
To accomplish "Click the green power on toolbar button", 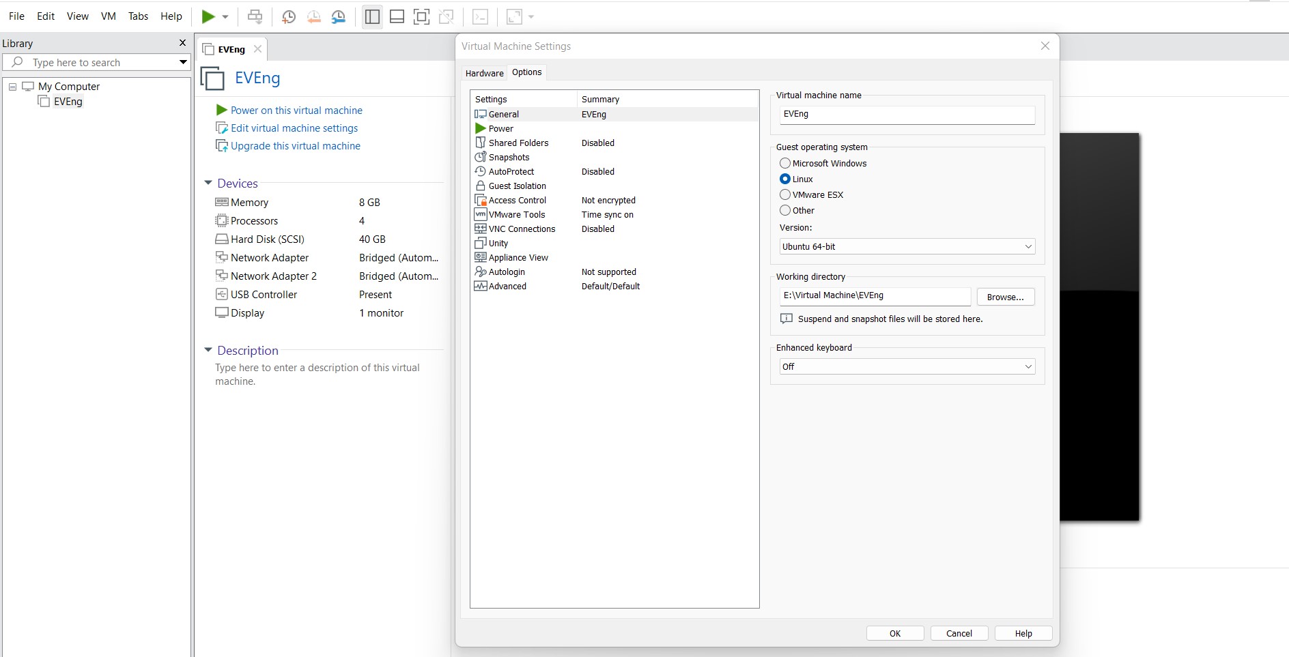I will click(208, 16).
